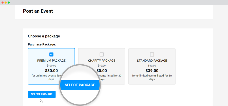Viewport: 228px width, 106px height.
Task: Tick the Standard Package checkbox
Action: click(152, 55)
